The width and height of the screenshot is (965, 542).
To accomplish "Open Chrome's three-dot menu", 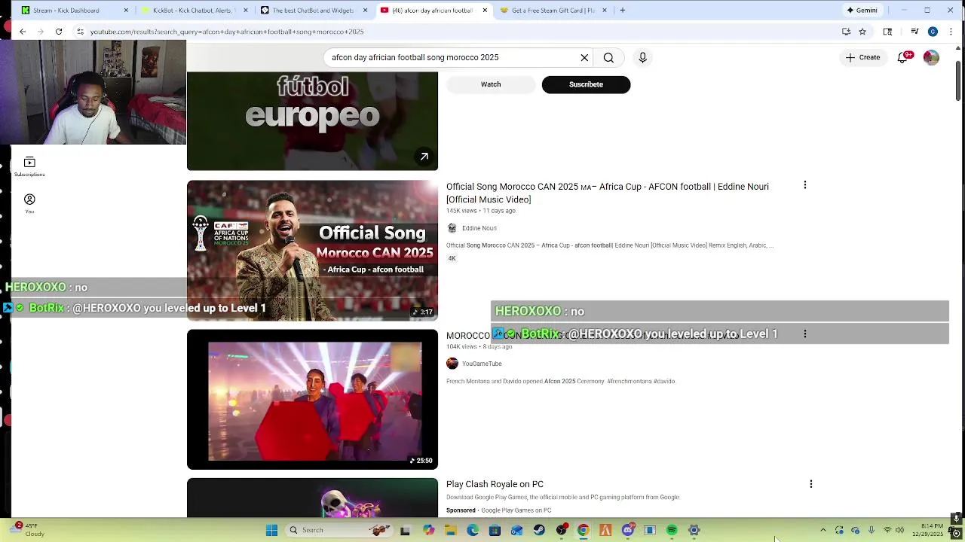I will coord(951,32).
